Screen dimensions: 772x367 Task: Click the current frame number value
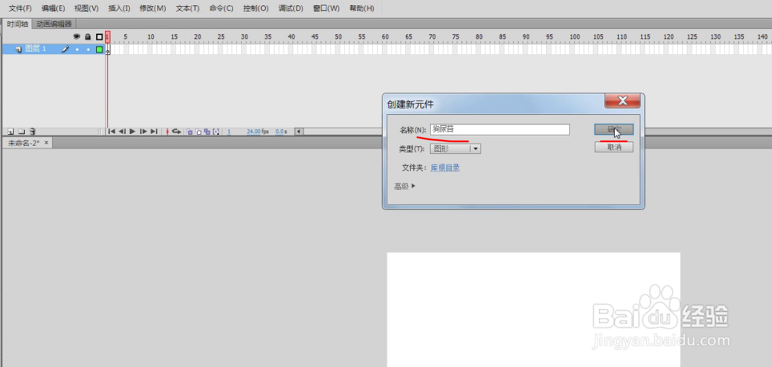[x=229, y=131]
